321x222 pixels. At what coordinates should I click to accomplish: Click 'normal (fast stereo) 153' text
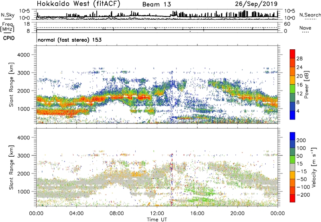(69, 40)
